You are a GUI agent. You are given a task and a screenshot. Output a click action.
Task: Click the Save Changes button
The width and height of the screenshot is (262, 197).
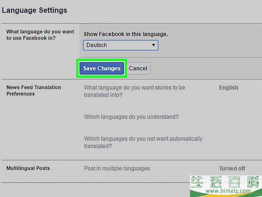(x=101, y=68)
